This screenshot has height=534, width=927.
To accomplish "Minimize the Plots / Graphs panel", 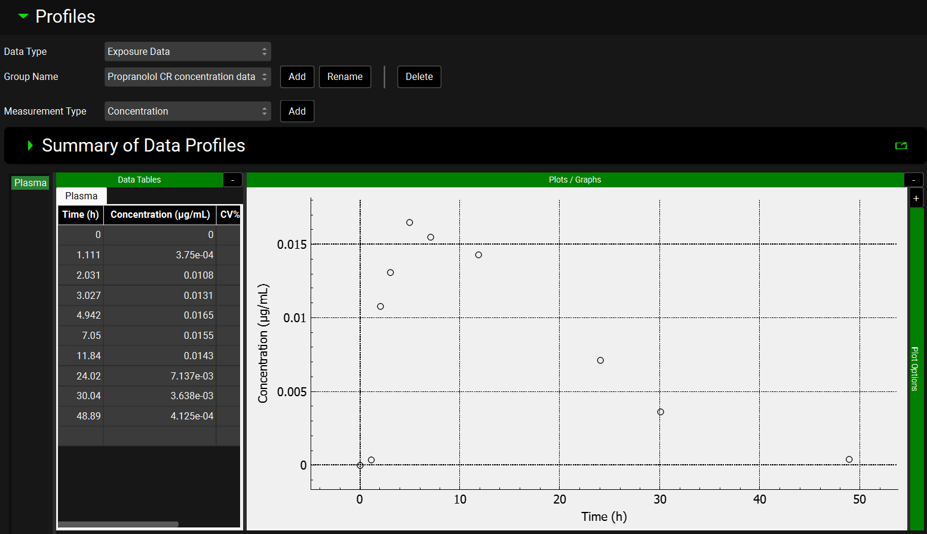I will tap(913, 180).
